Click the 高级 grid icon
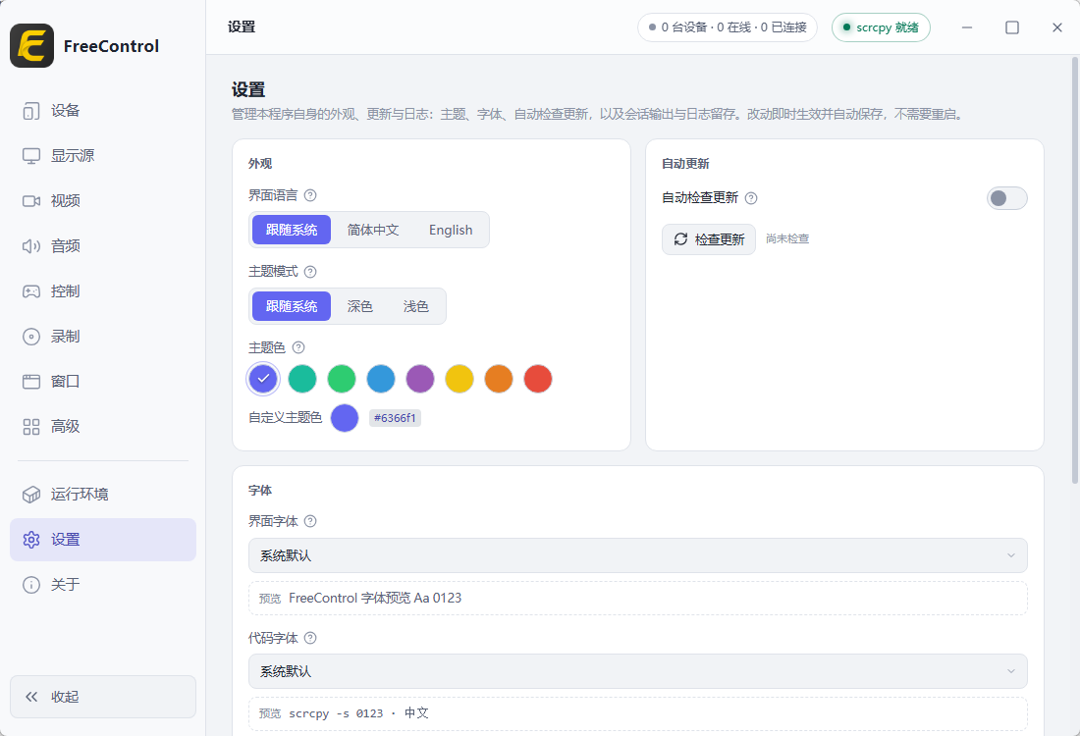Image resolution: width=1080 pixels, height=736 pixels. point(31,427)
